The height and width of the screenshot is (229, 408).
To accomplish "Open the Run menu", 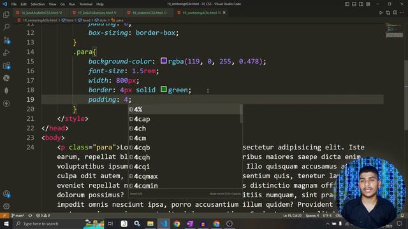I will [x=72, y=4].
